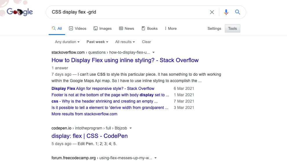This screenshot has height=161, width=287.
Task: Expand the stackoverflow.com result options arrow
Action: coord(153,53)
